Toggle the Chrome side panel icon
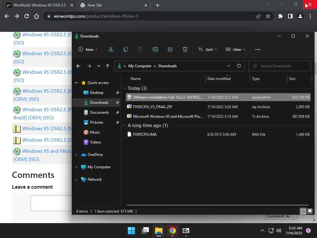This screenshot has width=317, height=238. 290,16
